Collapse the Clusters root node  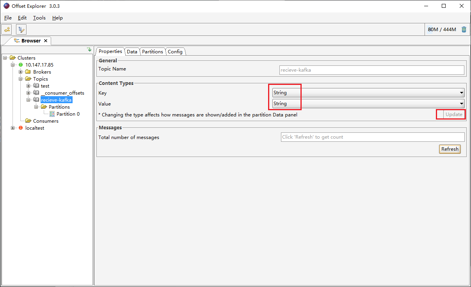click(5, 58)
